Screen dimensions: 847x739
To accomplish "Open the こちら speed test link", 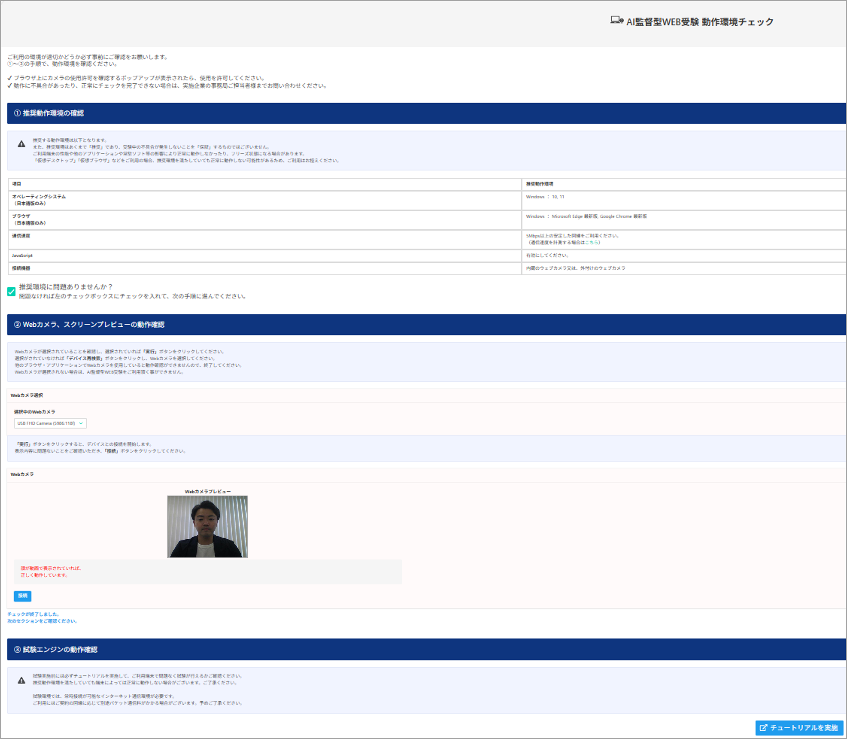I will tap(592, 243).
